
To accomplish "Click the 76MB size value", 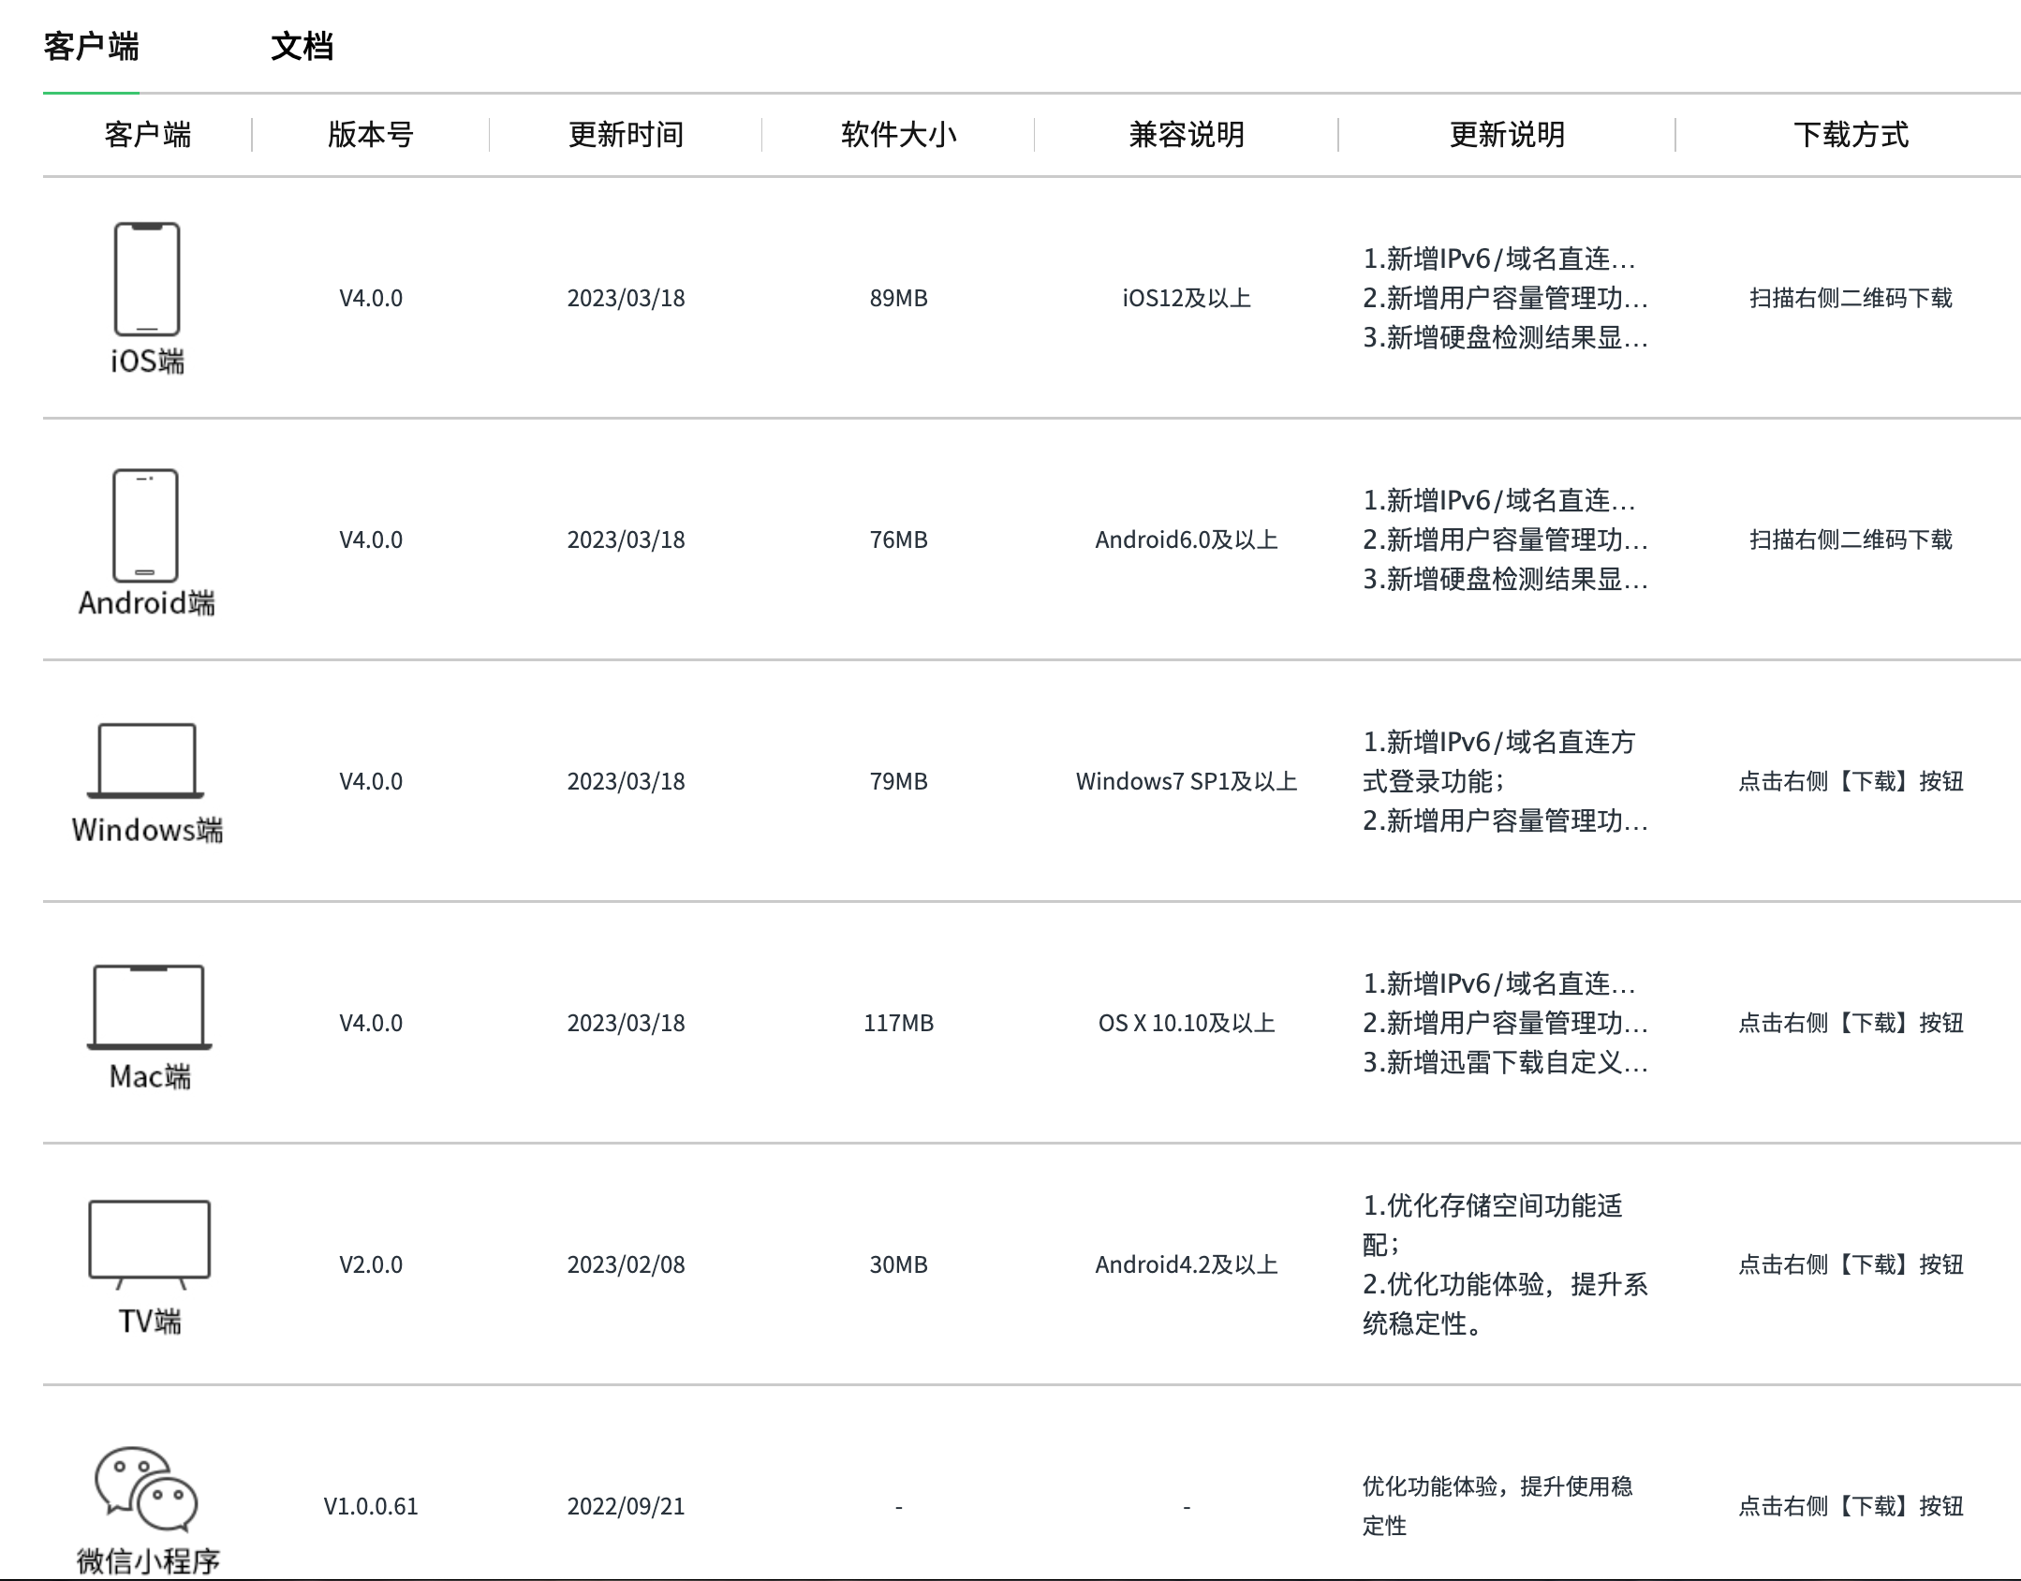I will tap(898, 540).
